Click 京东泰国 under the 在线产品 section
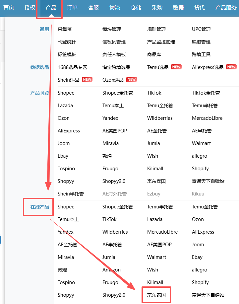The width and height of the screenshot is (239, 304). [156, 295]
